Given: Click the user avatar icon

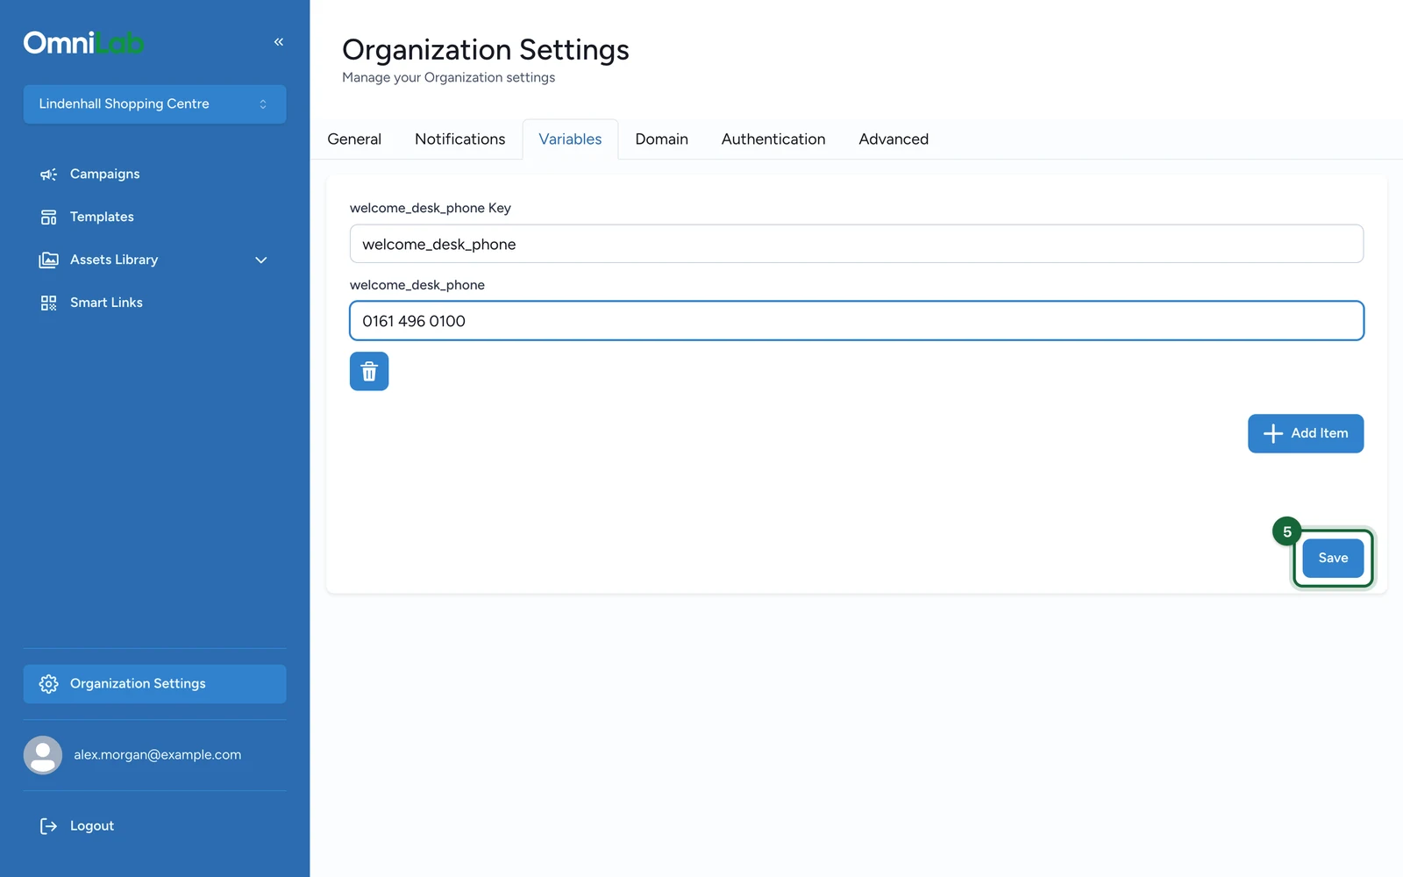Looking at the screenshot, I should 43,755.
